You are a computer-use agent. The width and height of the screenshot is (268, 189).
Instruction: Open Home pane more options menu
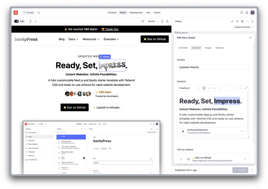tap(247, 21)
